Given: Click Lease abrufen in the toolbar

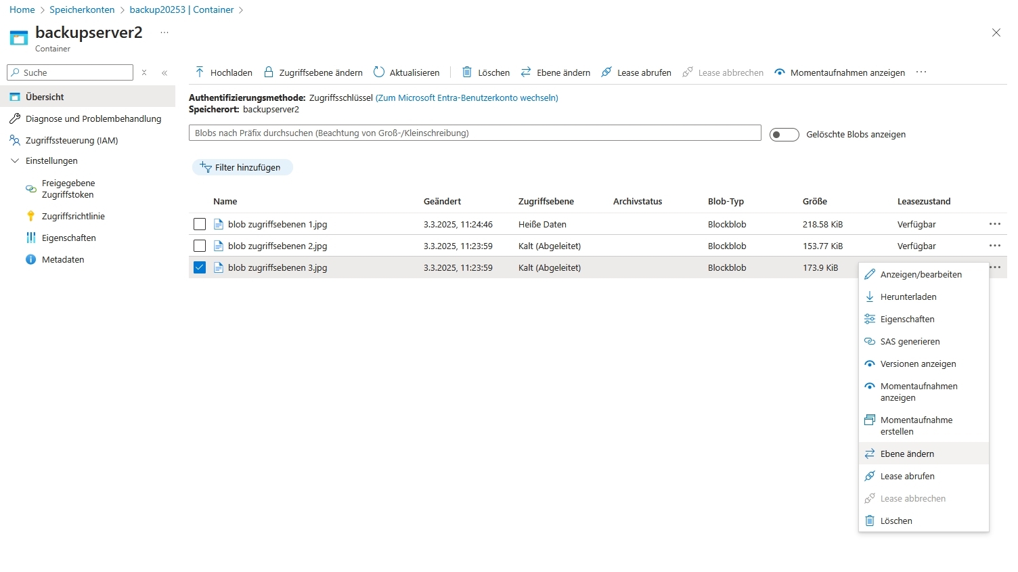Looking at the screenshot, I should [x=636, y=72].
